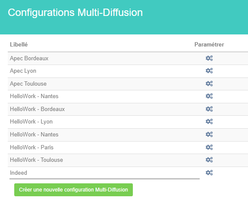Screen dimensions: 248x204
Task: Select the HelloWork - Bordeaux label
Action: tap(38, 109)
